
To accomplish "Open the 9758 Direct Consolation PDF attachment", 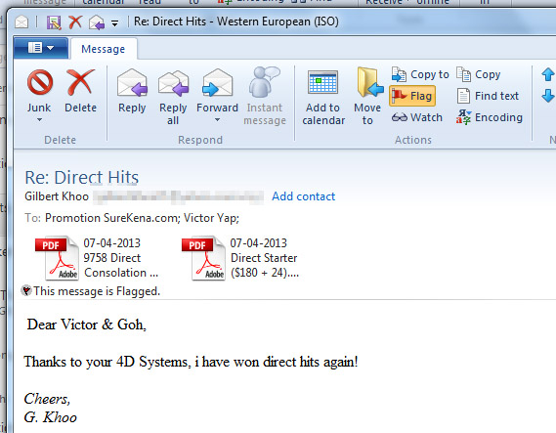I will click(x=97, y=258).
